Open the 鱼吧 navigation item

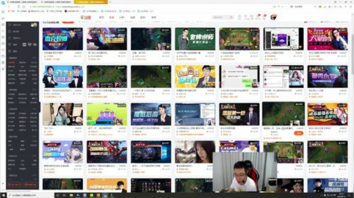point(154,17)
